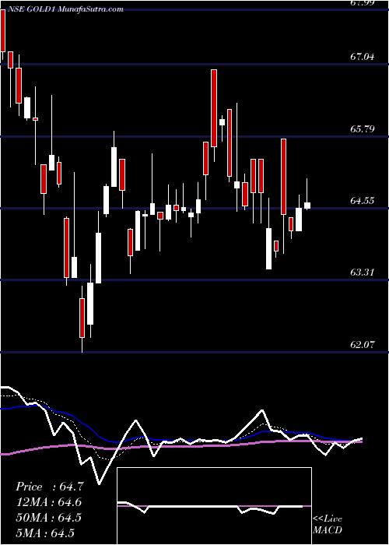389x545 pixels.
Task: Click the <<Live MACD label
Action: click(x=328, y=525)
